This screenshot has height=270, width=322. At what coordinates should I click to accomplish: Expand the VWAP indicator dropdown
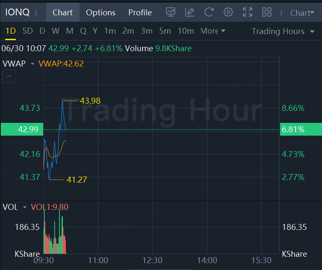[32, 64]
